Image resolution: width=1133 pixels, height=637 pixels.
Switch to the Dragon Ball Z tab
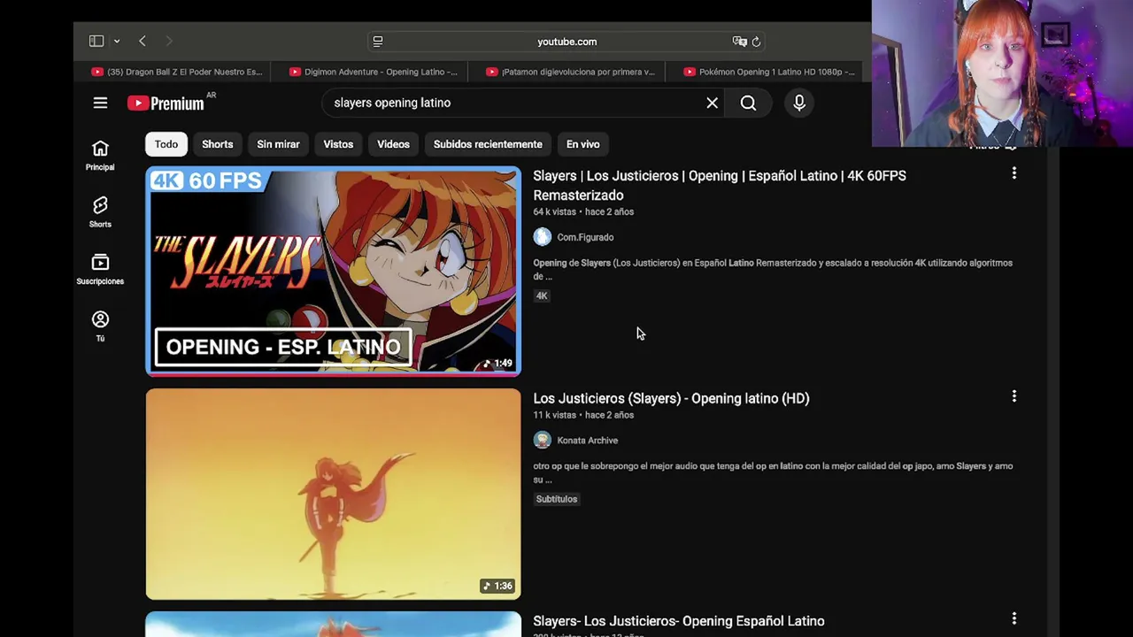[176, 72]
